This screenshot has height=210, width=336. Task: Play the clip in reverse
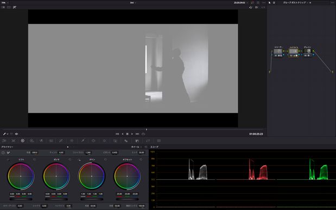click(122, 134)
